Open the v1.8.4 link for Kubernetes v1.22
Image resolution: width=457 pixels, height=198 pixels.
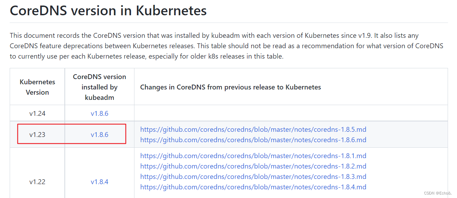tap(99, 182)
